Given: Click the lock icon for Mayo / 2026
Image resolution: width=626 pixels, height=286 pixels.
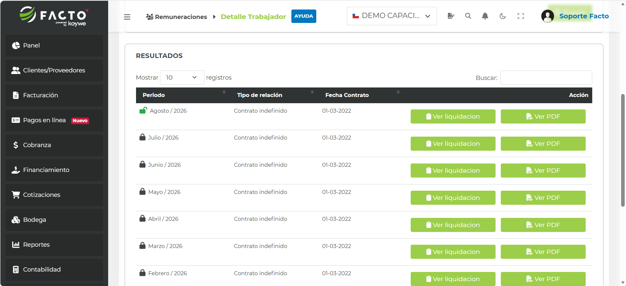Looking at the screenshot, I should point(142,192).
